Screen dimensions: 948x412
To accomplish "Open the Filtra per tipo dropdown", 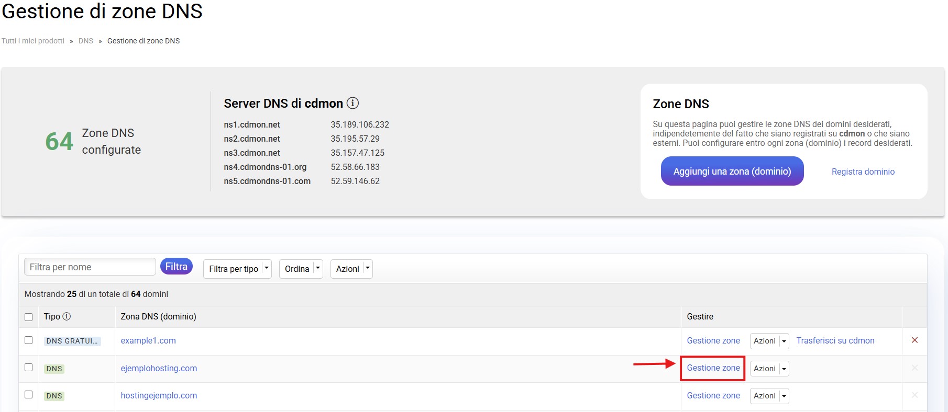I will click(237, 269).
